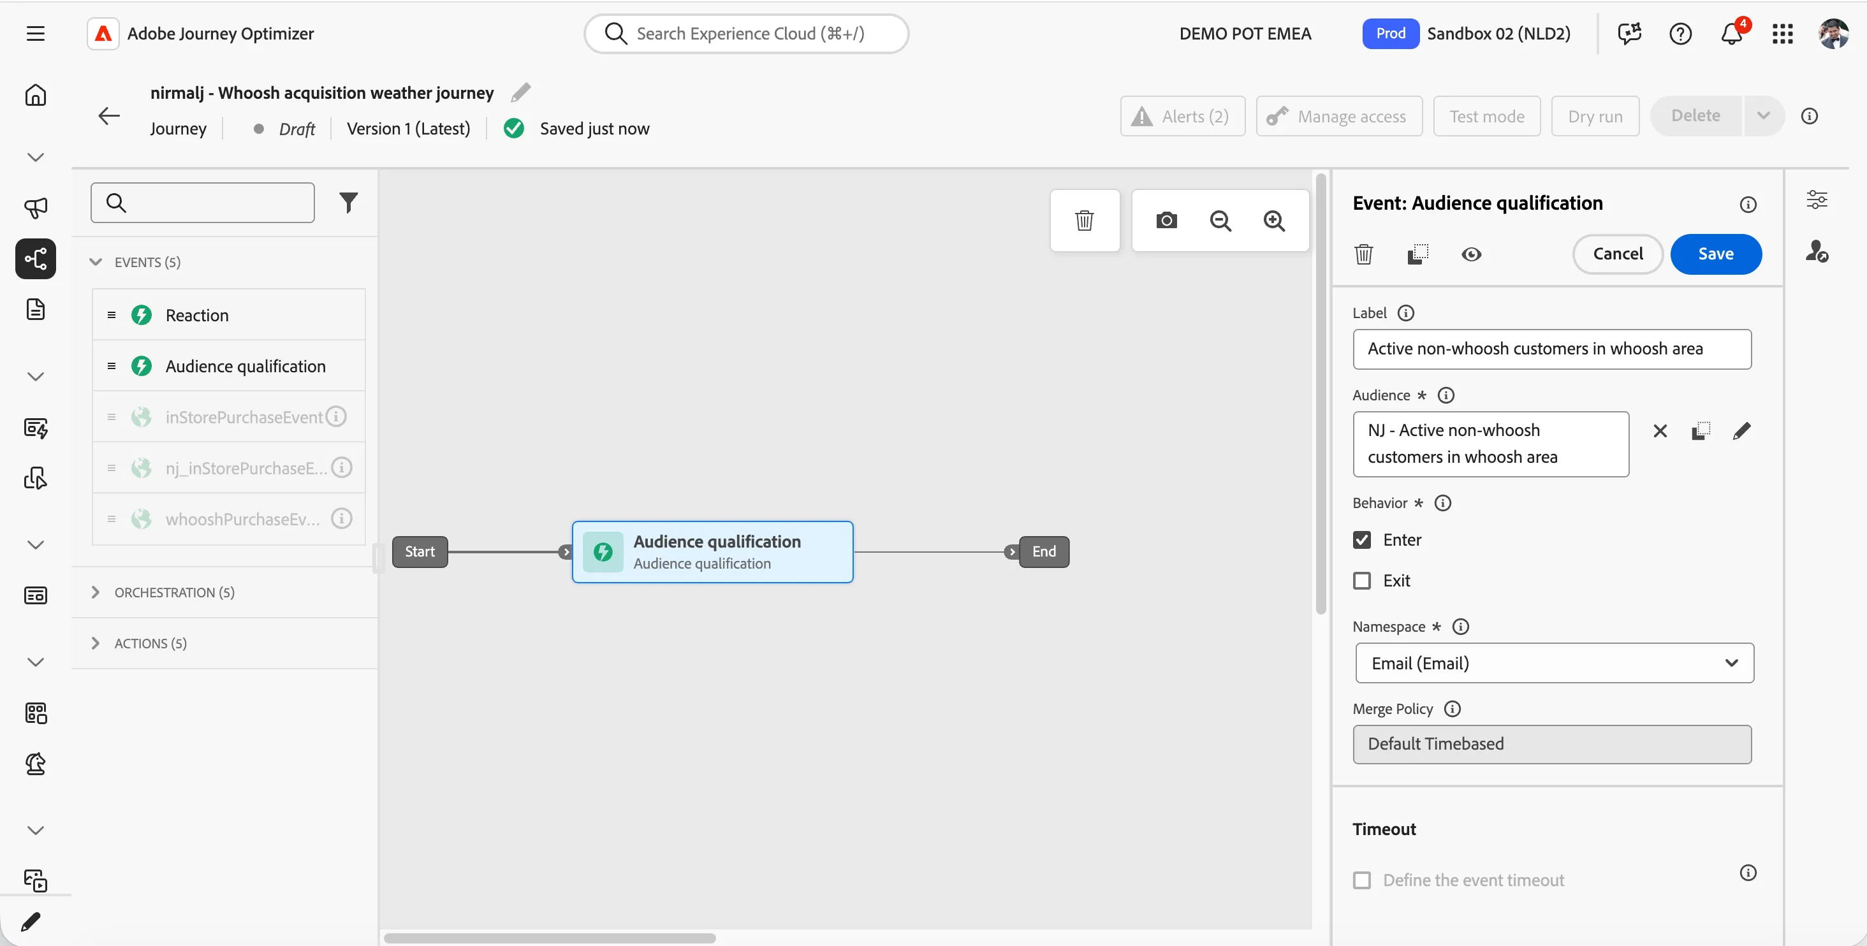The image size is (1867, 946).
Task: Expand the ORCHESTRATION (5) section
Action: click(x=95, y=592)
